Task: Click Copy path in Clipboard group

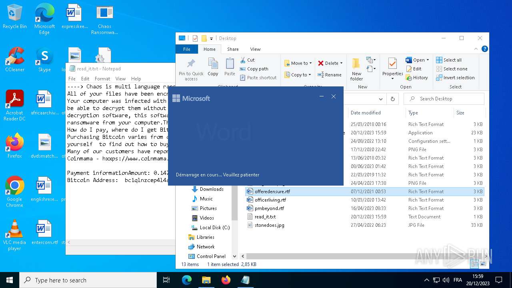Action: [254, 69]
